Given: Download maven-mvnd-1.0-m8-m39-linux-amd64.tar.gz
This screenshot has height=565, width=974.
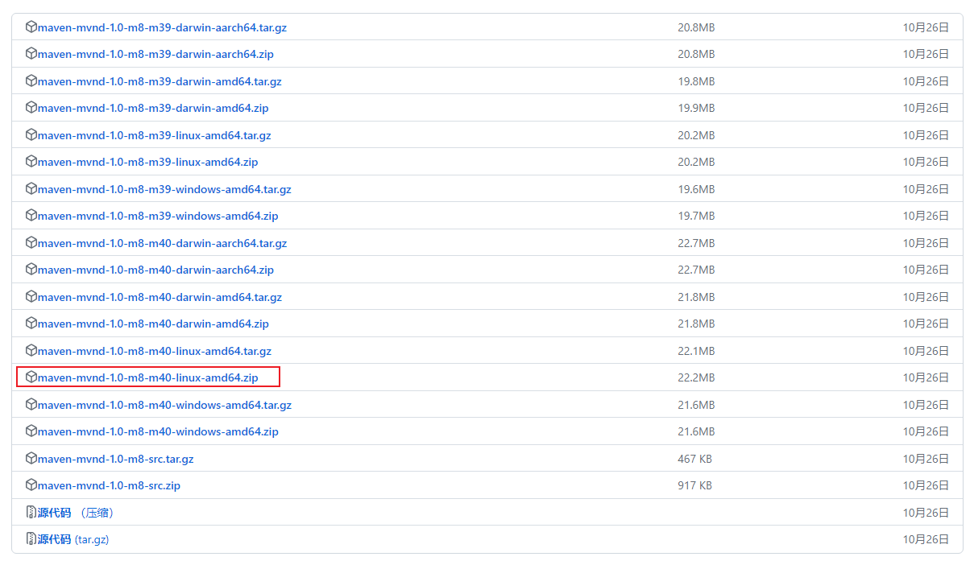Looking at the screenshot, I should 155,135.
